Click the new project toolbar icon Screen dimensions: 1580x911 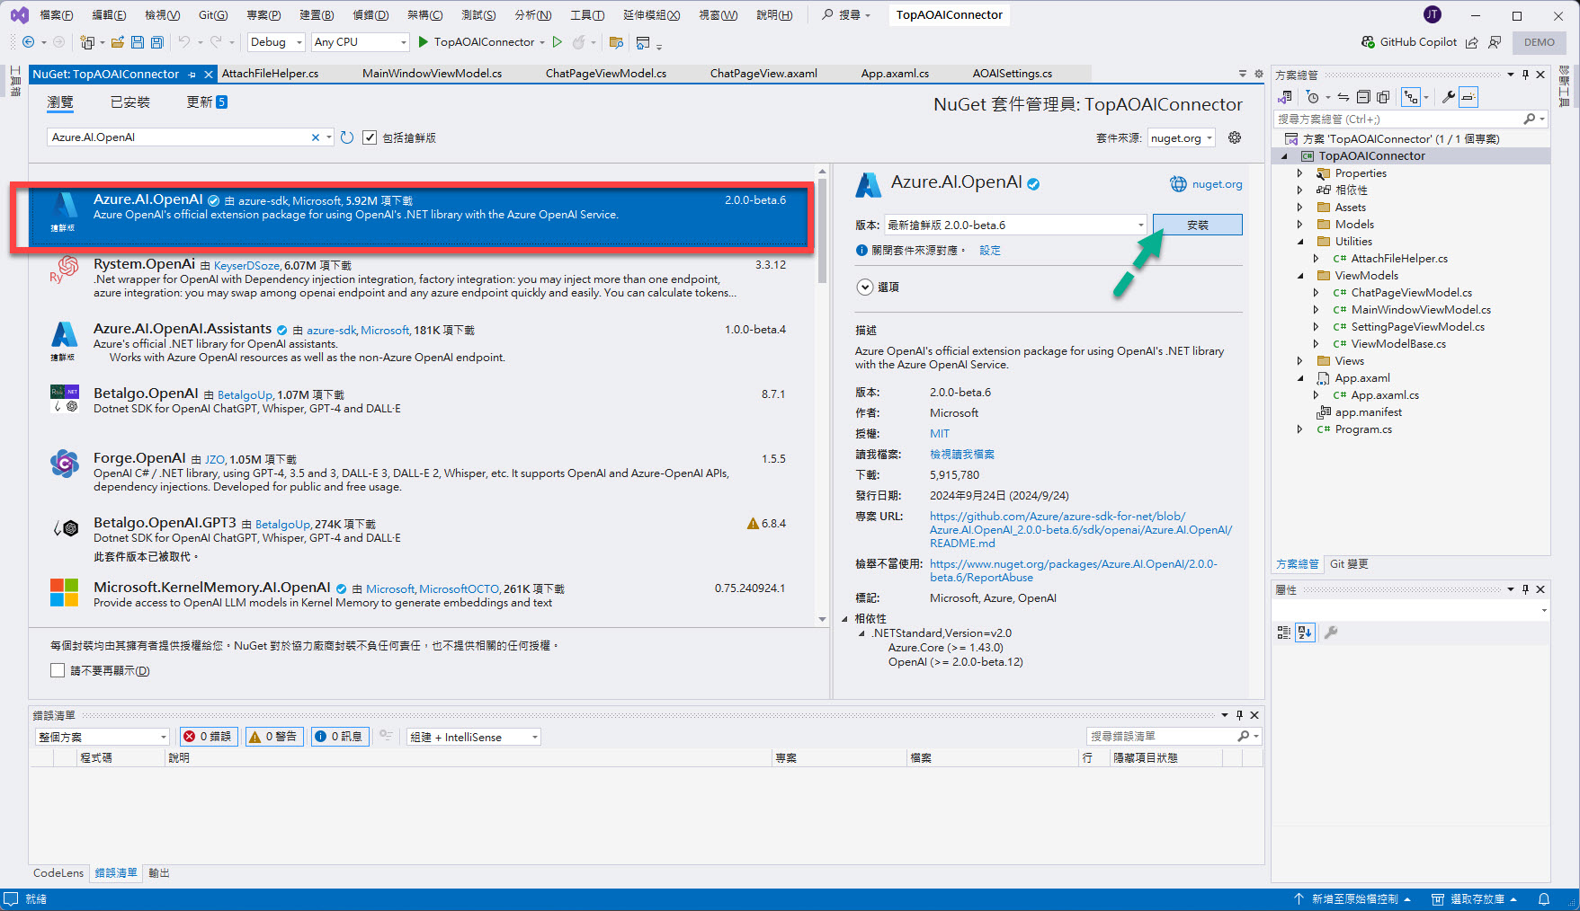87,42
